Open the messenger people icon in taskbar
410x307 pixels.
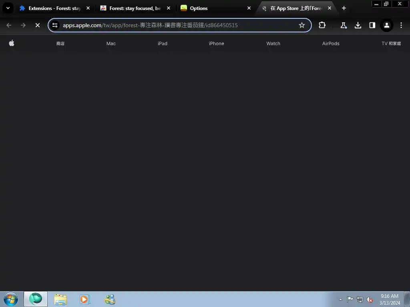pos(110,299)
